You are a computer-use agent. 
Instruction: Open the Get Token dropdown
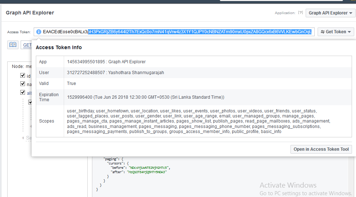point(336,32)
